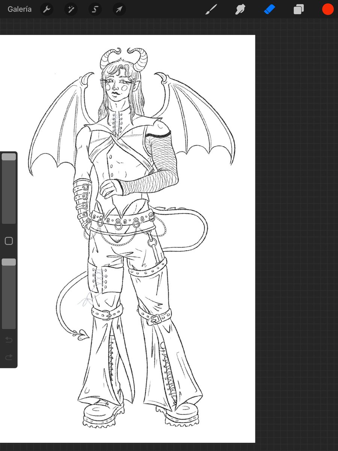Viewport: 338px width, 451px height.
Task: Open the red color picker swatch
Action: [328, 9]
